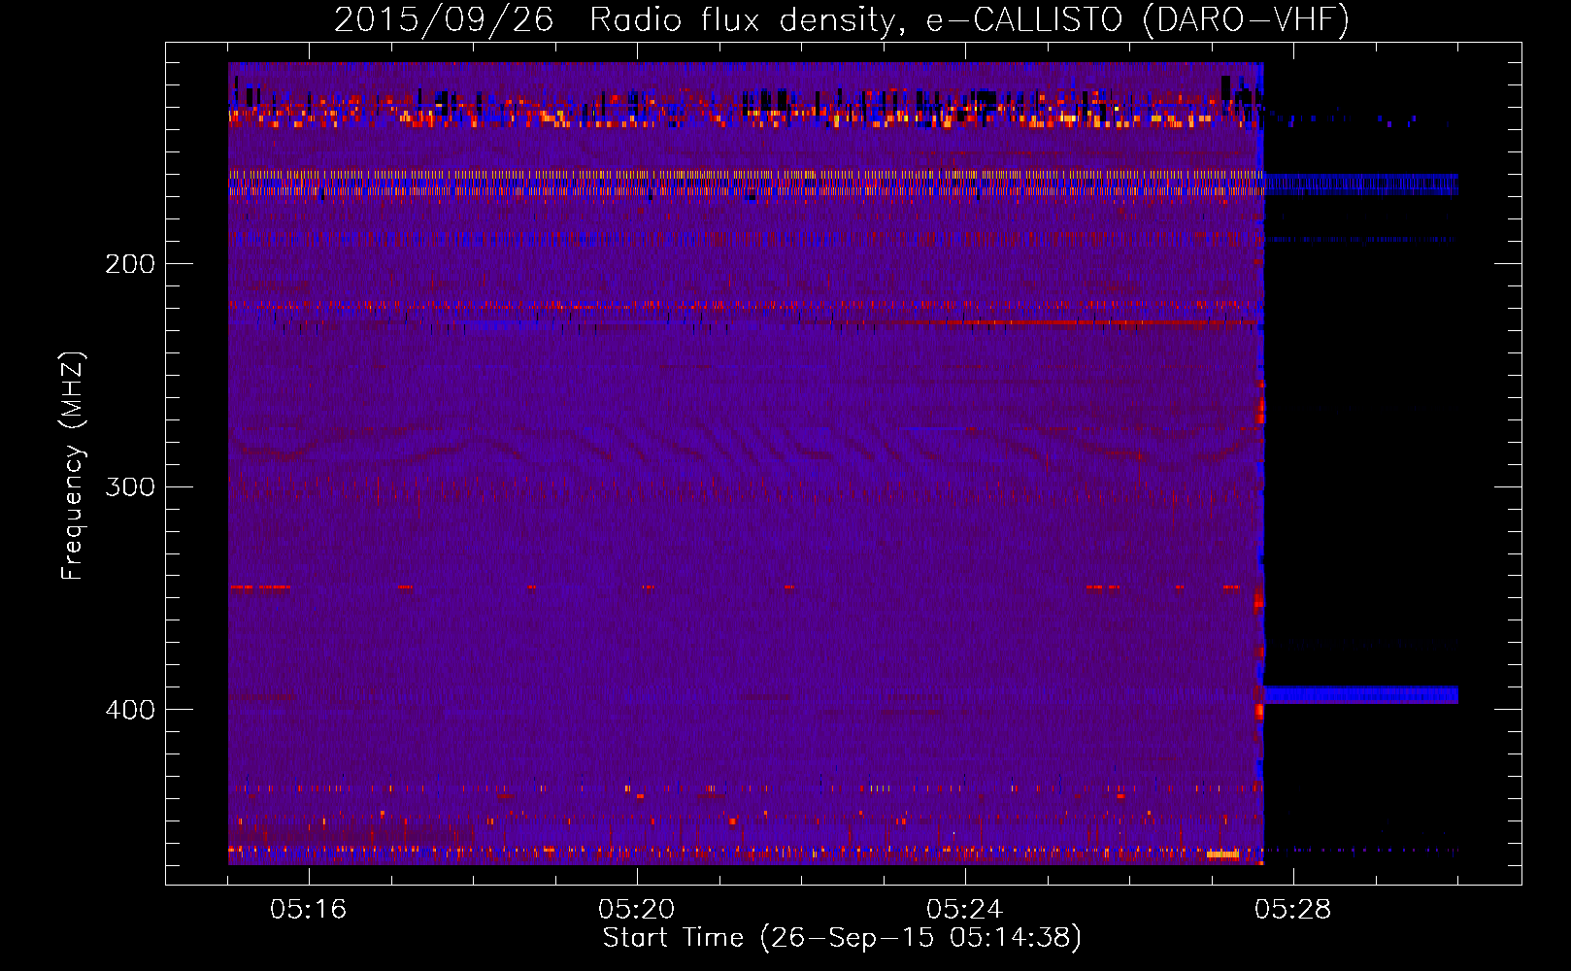Click the 300 frequency tick label
The image size is (1571, 971).
(x=130, y=486)
